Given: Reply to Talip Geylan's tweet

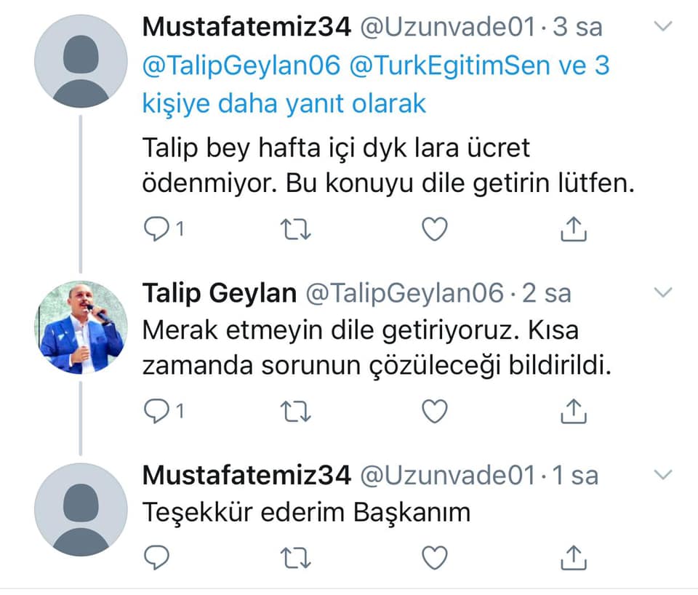Looking at the screenshot, I should 156,412.
